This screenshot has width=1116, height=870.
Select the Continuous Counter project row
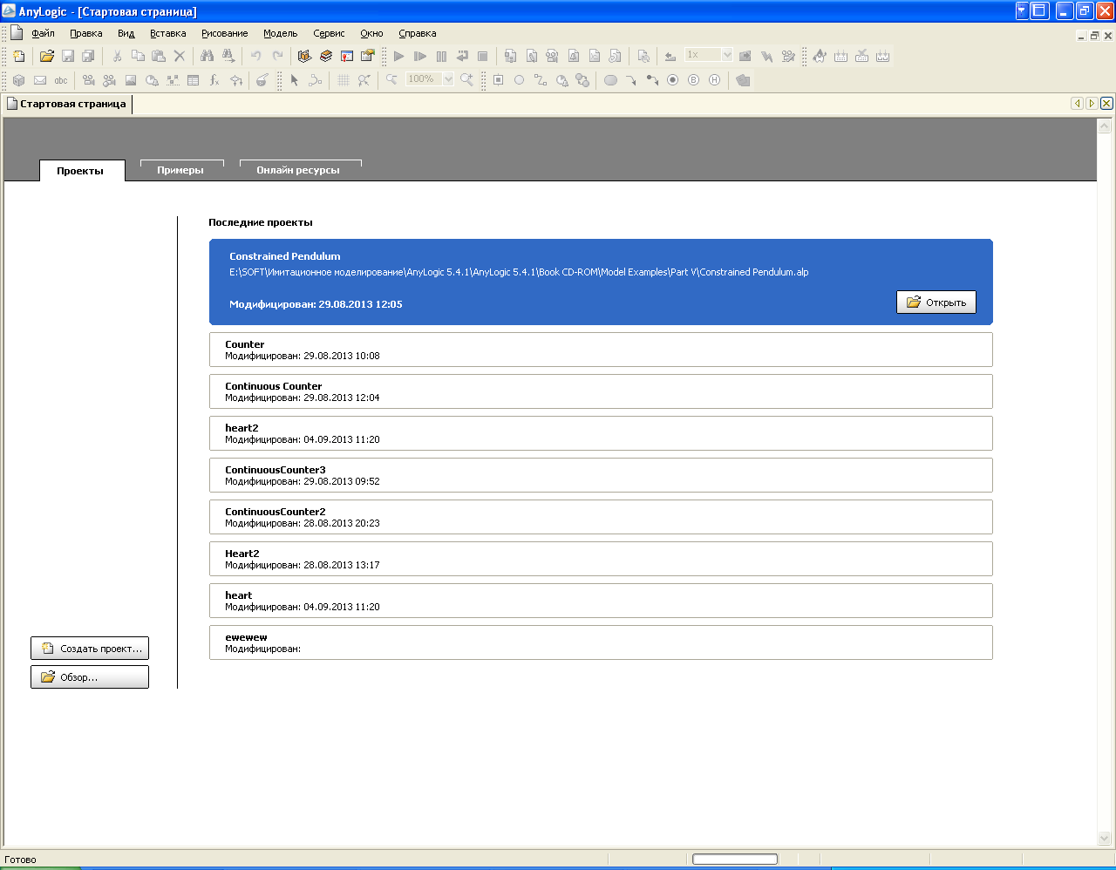tap(601, 391)
